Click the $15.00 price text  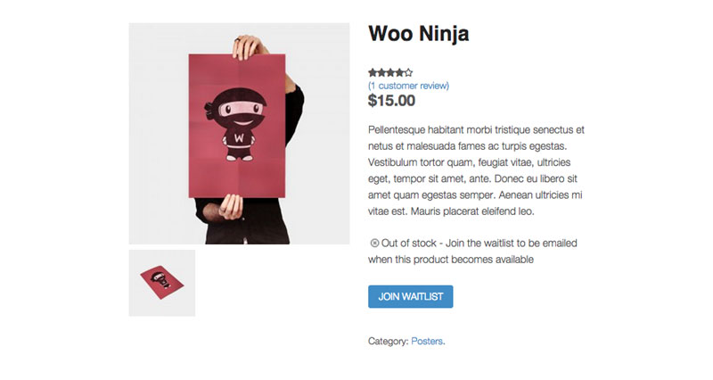coord(391,101)
